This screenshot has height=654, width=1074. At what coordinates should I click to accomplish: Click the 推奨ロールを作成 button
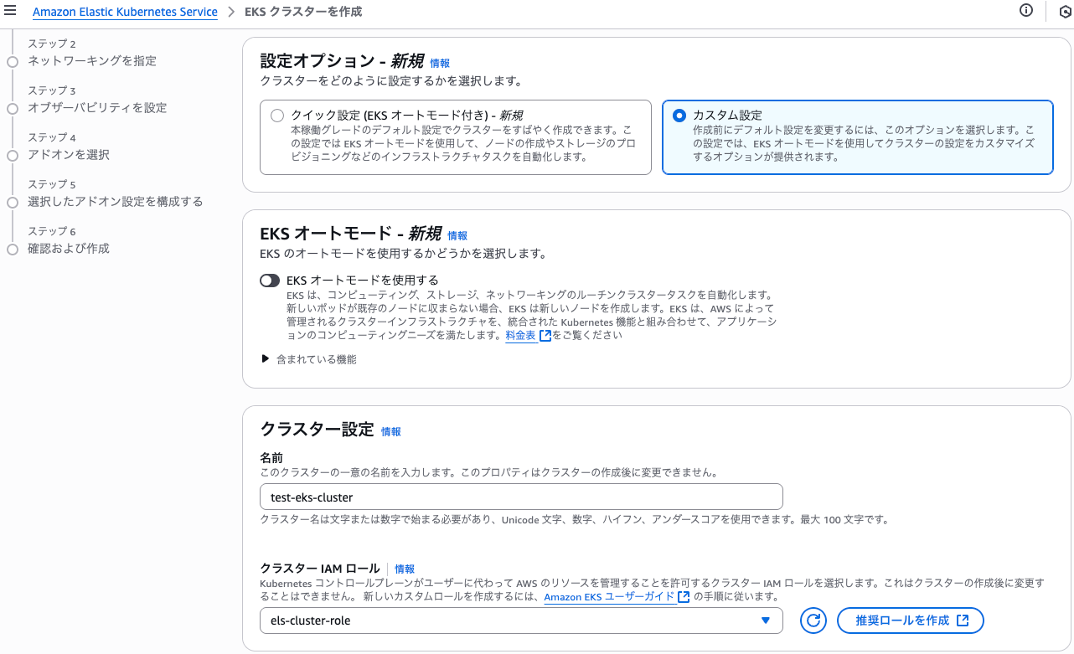click(911, 620)
